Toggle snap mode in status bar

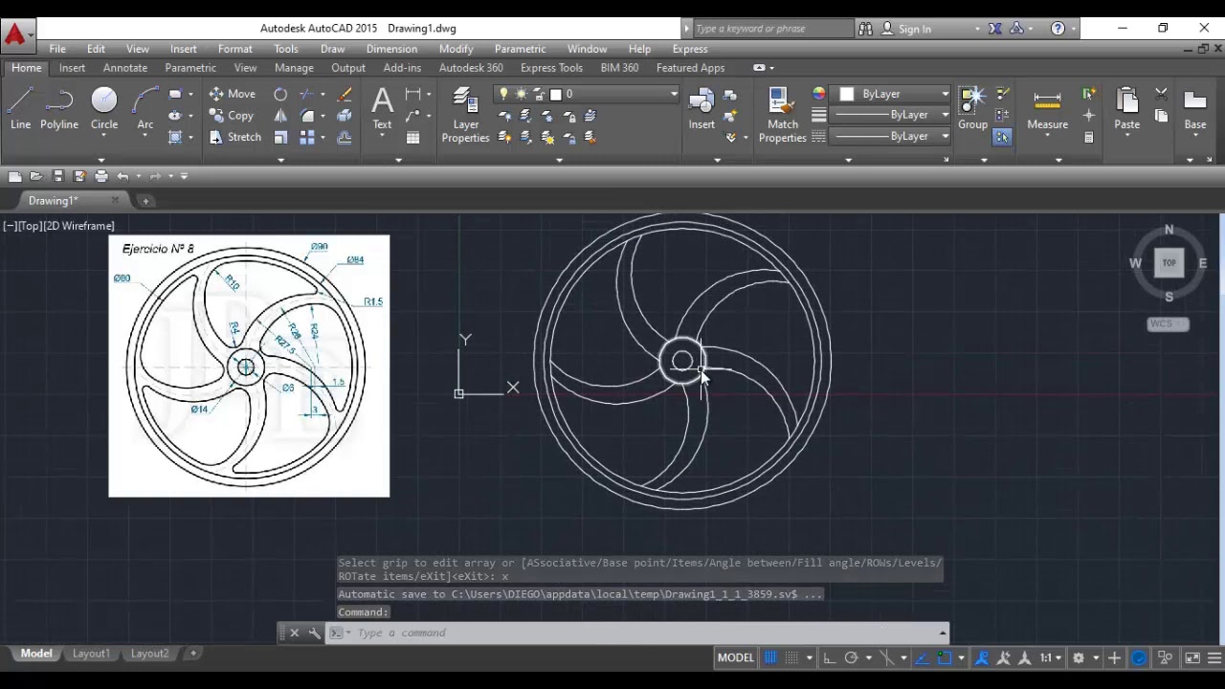[791, 657]
